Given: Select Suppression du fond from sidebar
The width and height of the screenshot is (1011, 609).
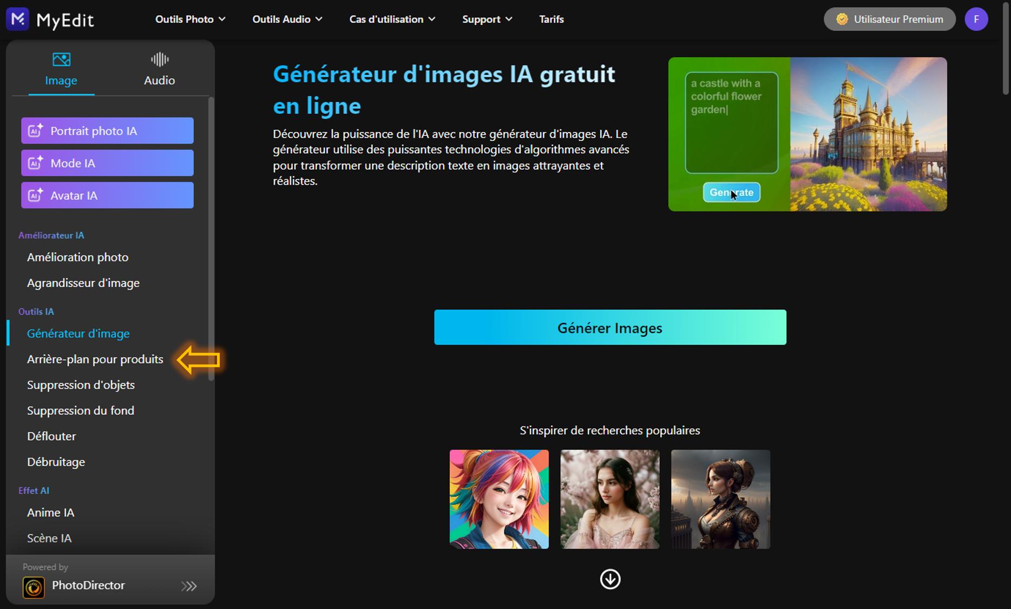Looking at the screenshot, I should 80,410.
